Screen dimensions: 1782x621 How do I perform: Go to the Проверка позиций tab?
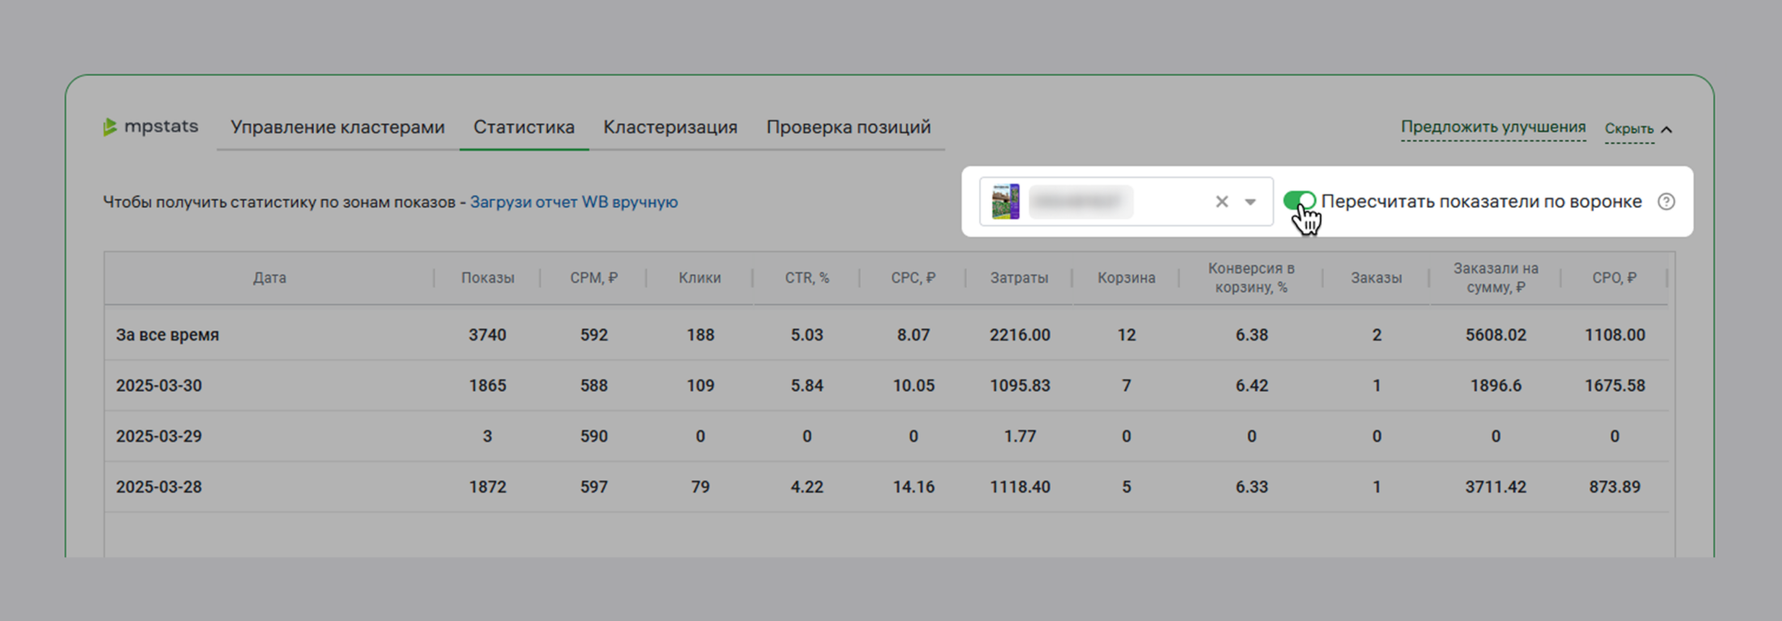point(848,127)
